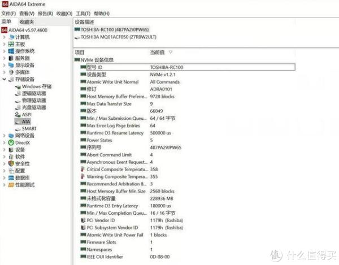Open the ASPI item

pyautogui.click(x=27, y=115)
